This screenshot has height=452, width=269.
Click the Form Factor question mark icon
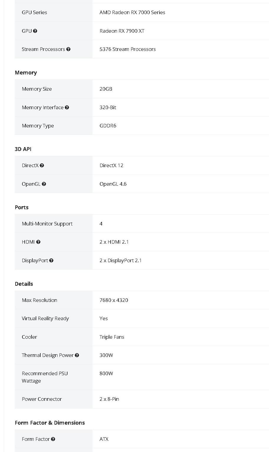tap(53, 439)
